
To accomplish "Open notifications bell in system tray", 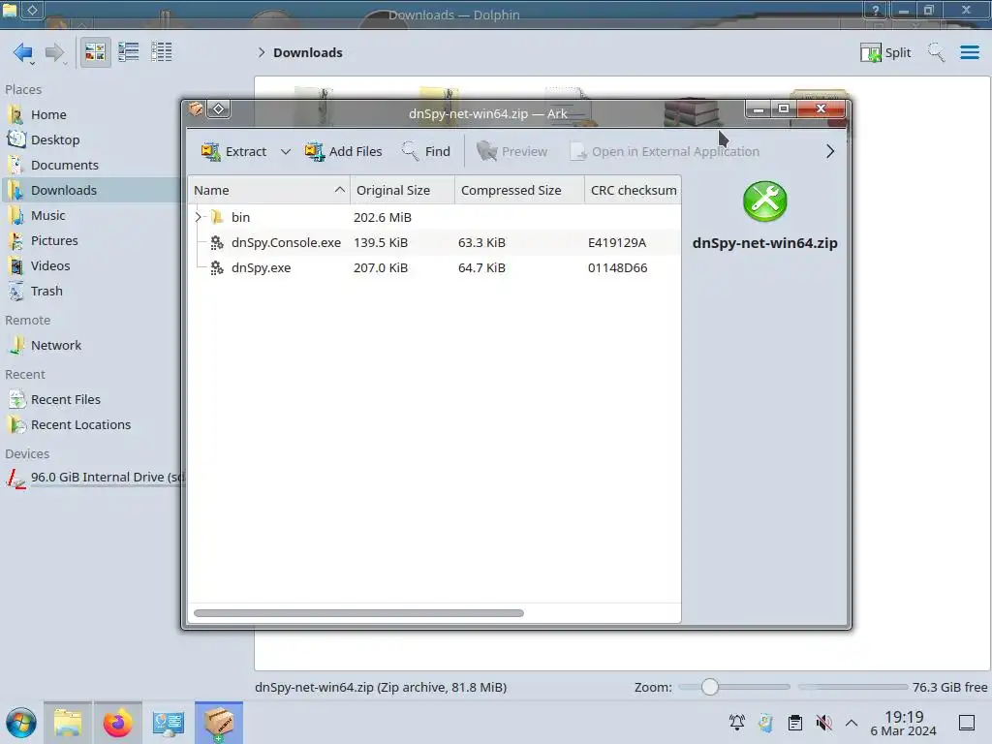I will click(x=736, y=723).
